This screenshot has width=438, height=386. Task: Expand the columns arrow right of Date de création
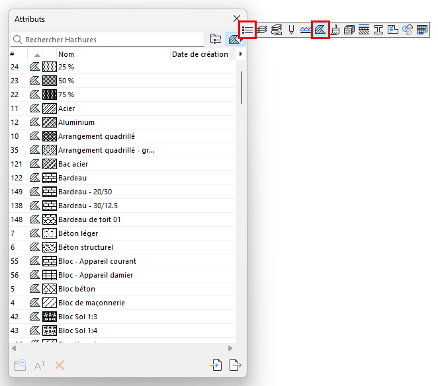point(241,54)
